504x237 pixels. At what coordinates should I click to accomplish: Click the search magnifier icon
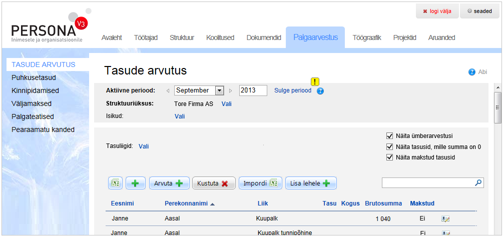[478, 183]
